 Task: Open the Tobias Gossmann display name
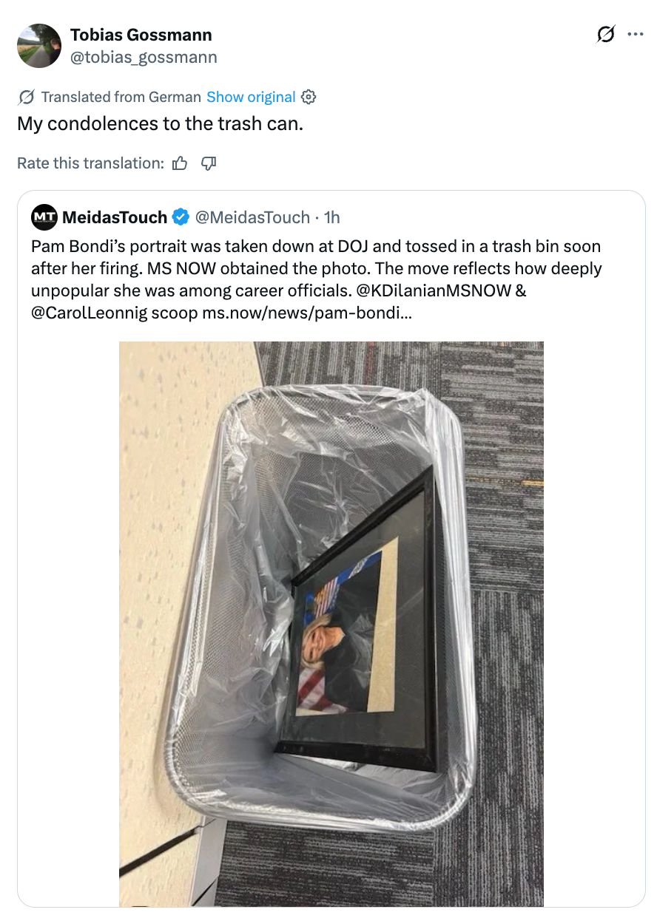coord(141,35)
